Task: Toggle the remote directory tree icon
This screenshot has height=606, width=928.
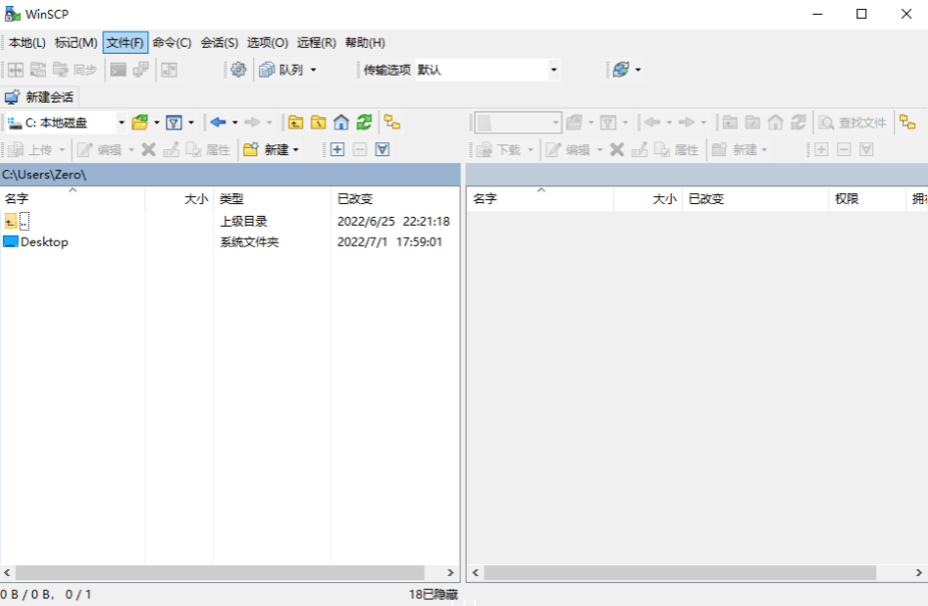Action: click(x=907, y=122)
